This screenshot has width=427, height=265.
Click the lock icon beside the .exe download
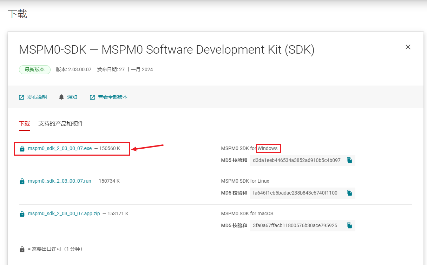[x=22, y=149]
